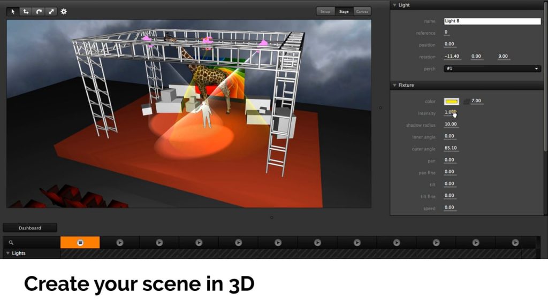Screen dimensions: 548x308
Task: Click the search magnifier icon in timeline
Action: pos(11,243)
